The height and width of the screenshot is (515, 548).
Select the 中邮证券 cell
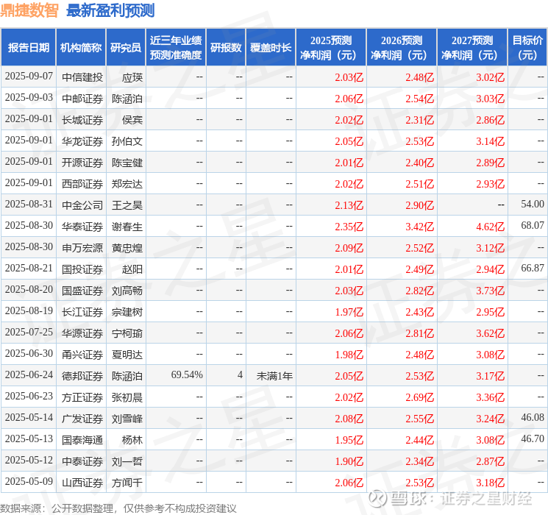click(x=82, y=99)
